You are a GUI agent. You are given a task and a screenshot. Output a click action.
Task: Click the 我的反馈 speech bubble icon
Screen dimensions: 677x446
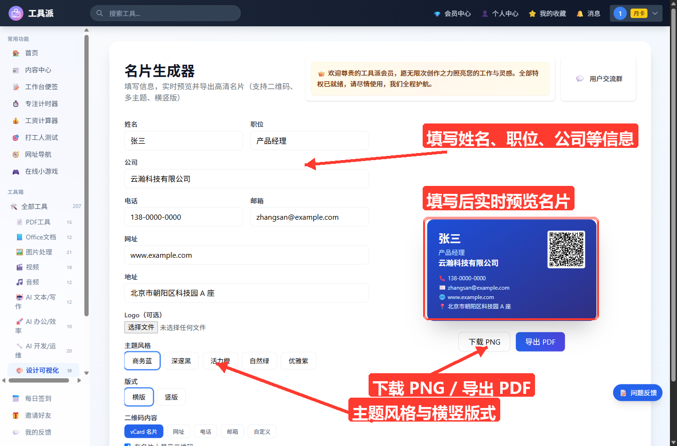(16, 432)
